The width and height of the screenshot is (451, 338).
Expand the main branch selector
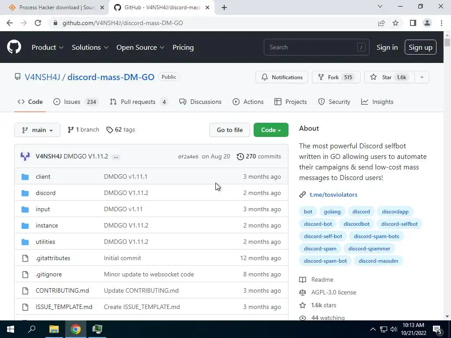37,130
